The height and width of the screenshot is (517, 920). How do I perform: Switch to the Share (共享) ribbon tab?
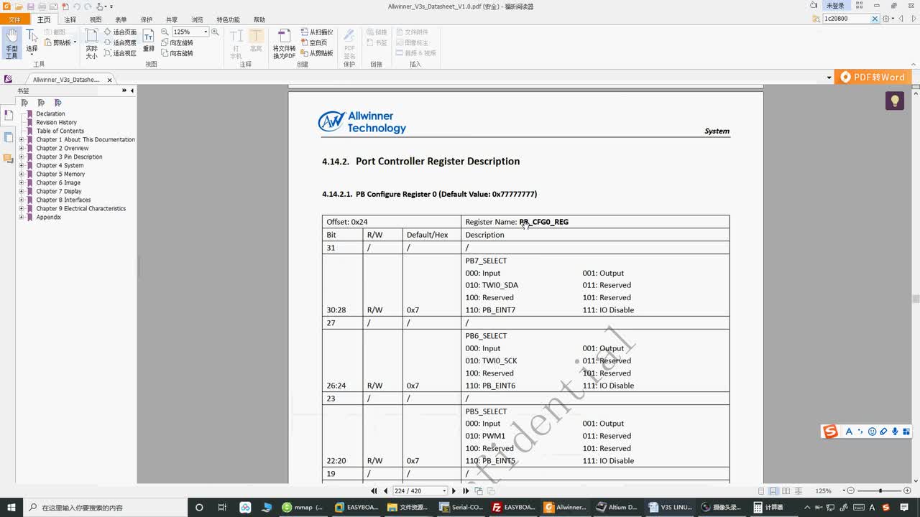pos(172,19)
